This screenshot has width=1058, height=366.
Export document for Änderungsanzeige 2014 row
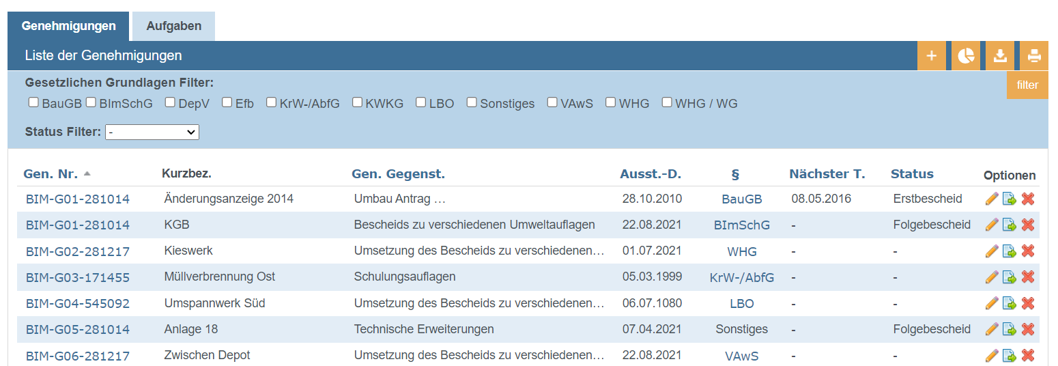[1010, 199]
